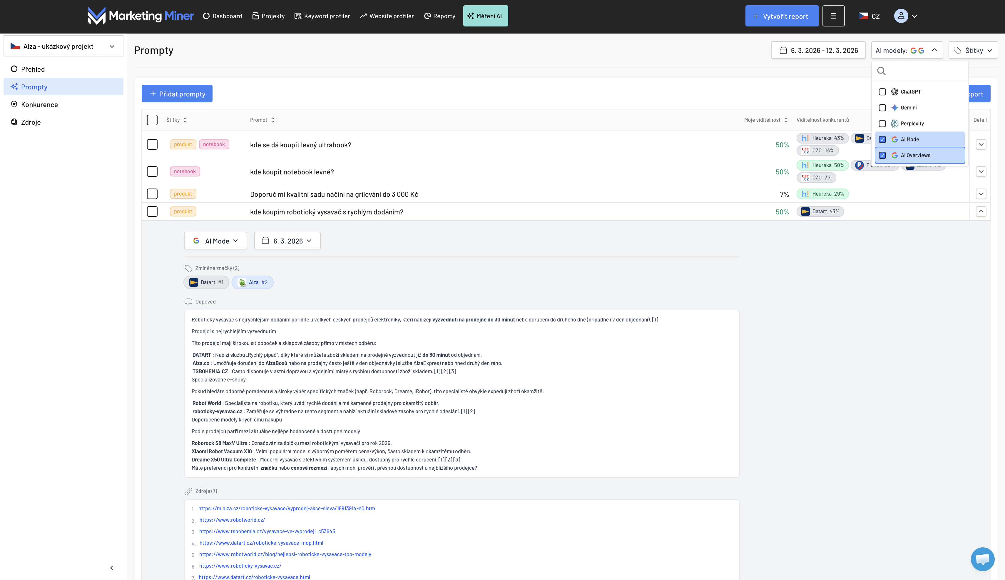Collapse the robotický vysavač prompt detail

981,211
